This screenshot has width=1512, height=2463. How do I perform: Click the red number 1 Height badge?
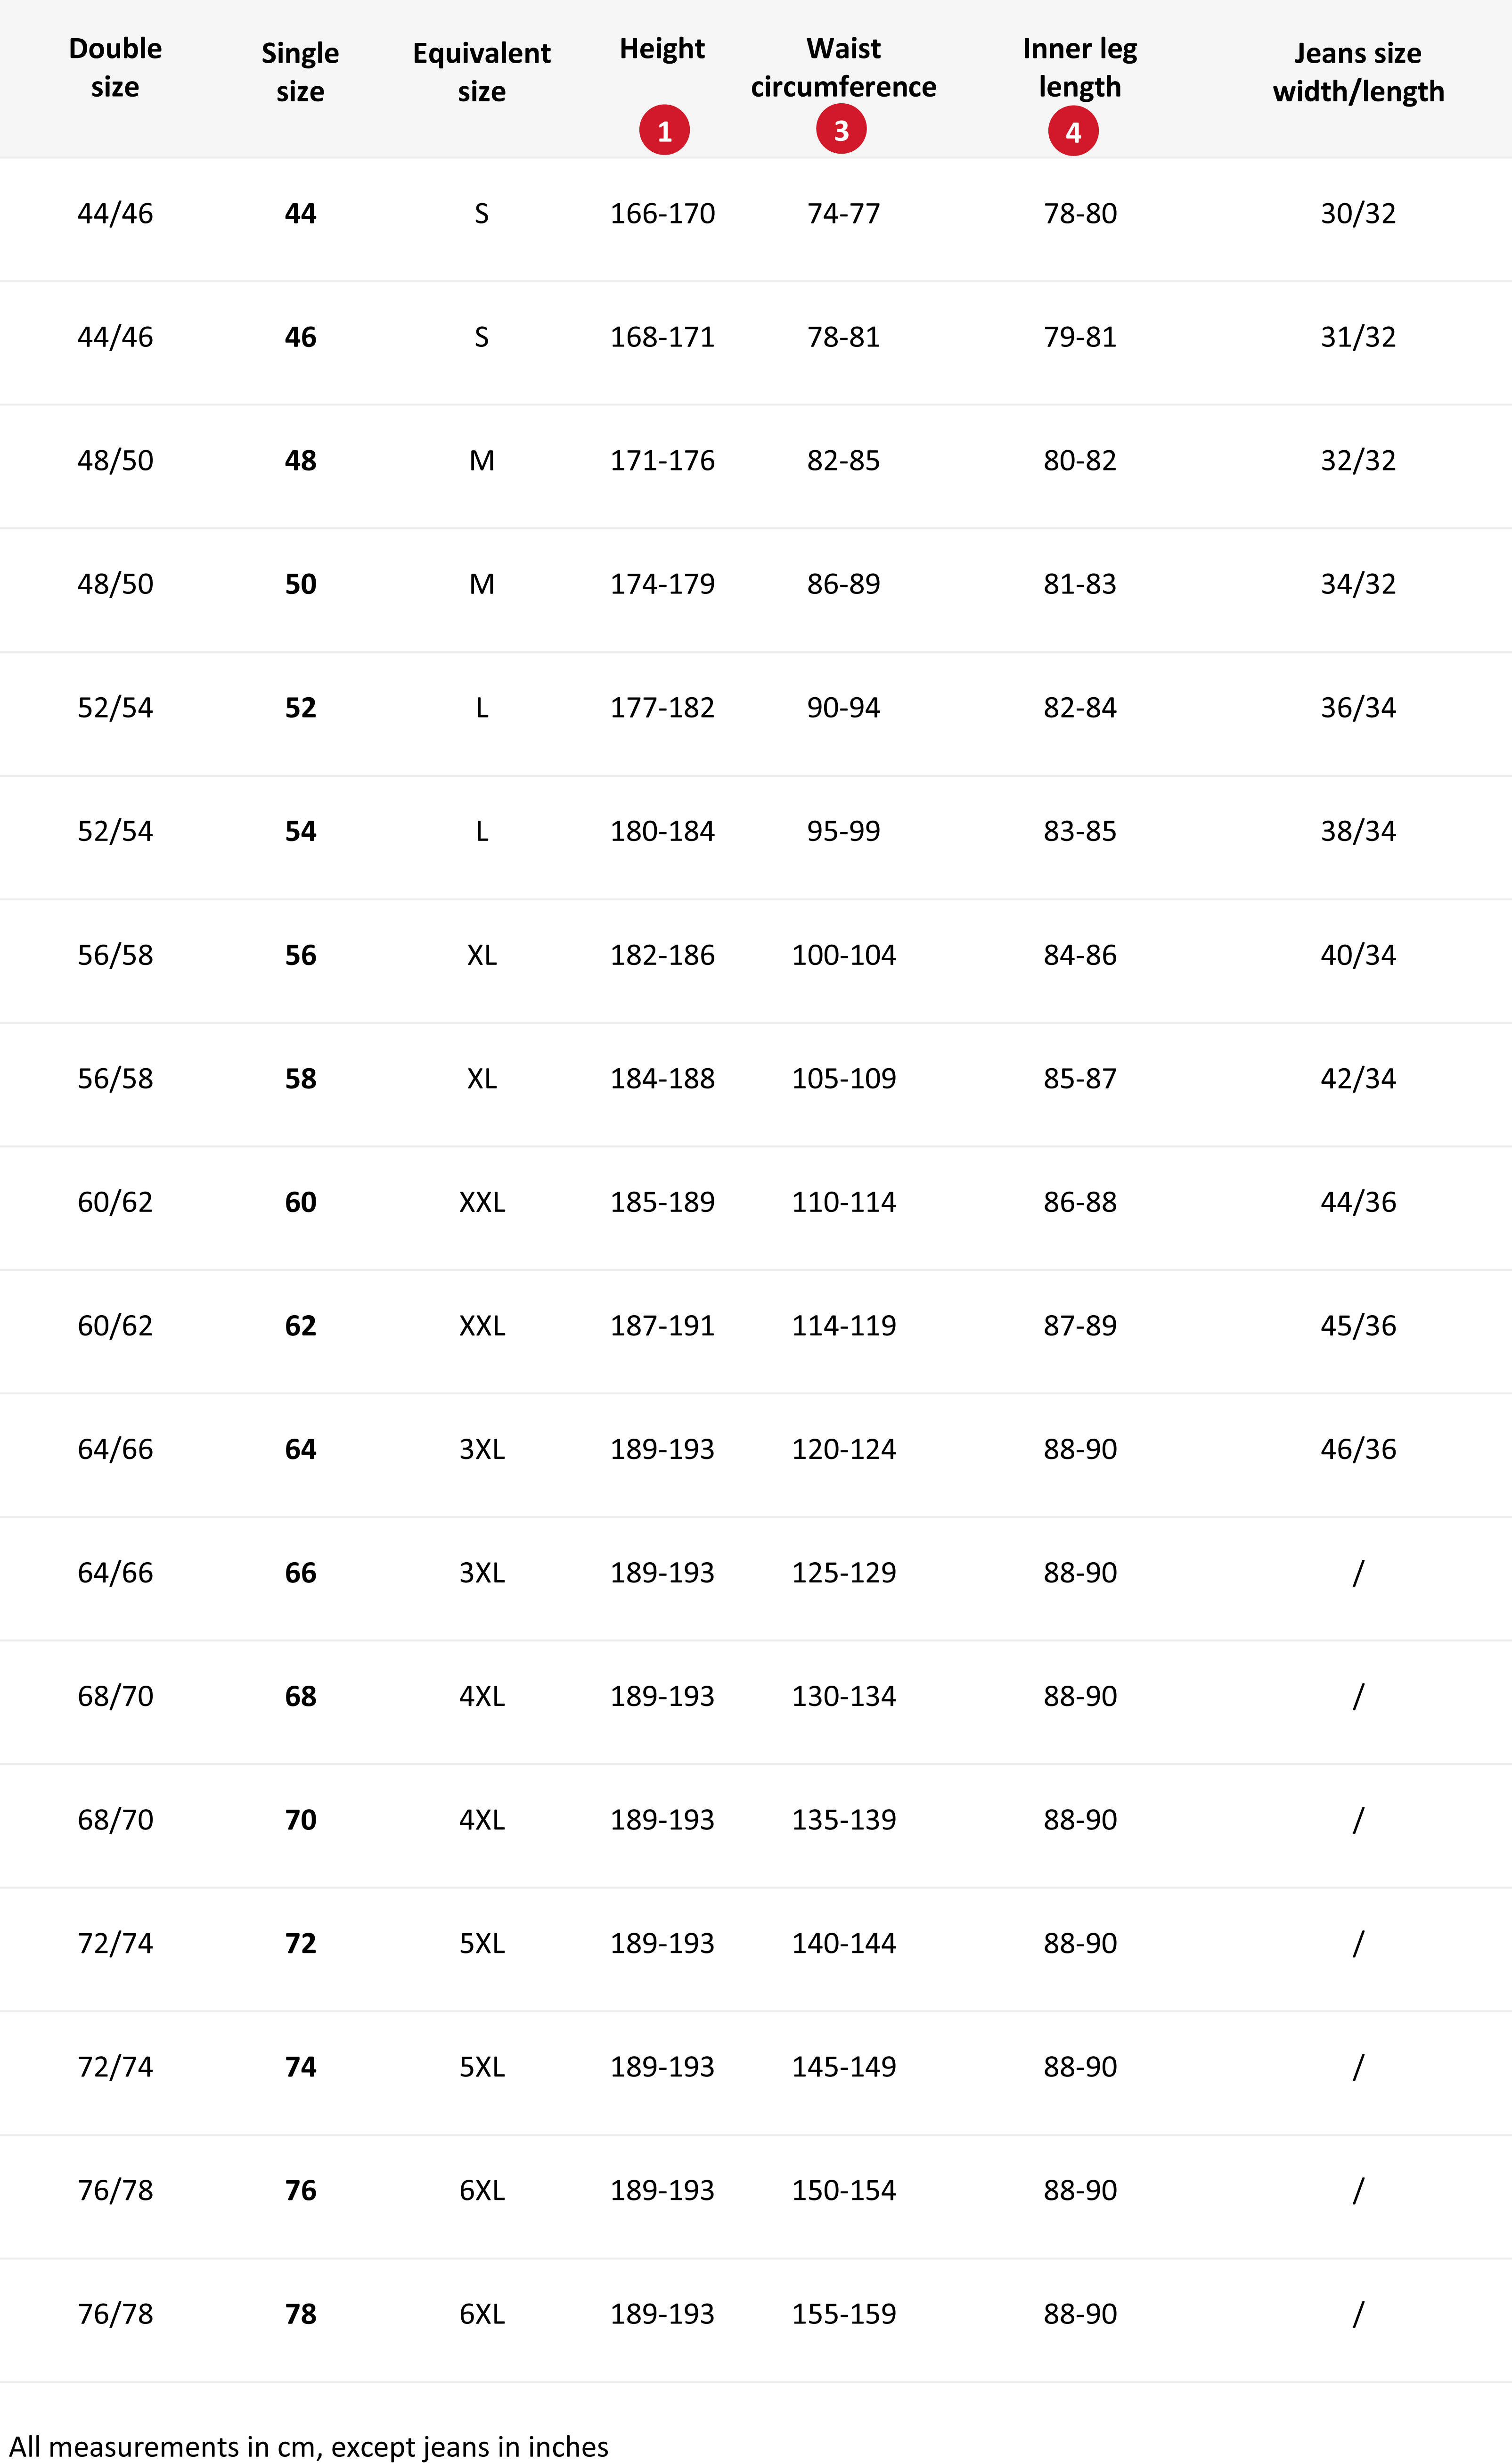(664, 130)
